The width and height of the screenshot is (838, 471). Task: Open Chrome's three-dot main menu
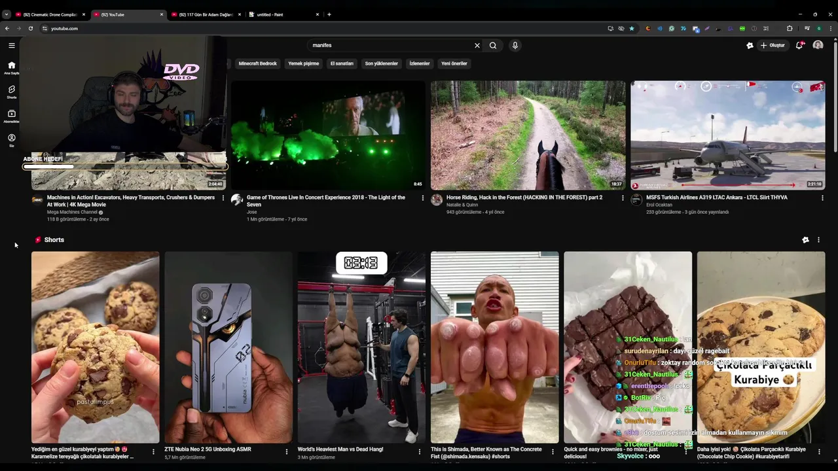pyautogui.click(x=831, y=28)
